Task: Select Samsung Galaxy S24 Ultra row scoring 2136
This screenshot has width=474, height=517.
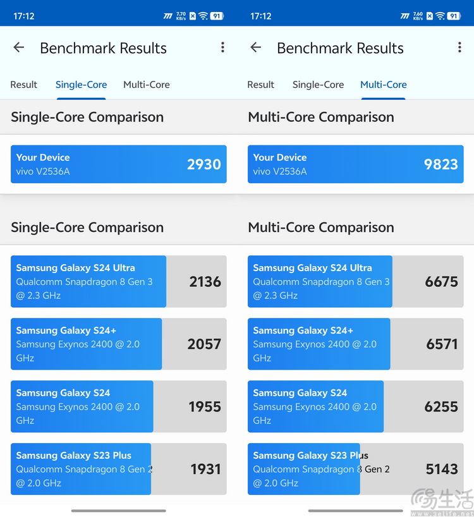Action: 118,281
